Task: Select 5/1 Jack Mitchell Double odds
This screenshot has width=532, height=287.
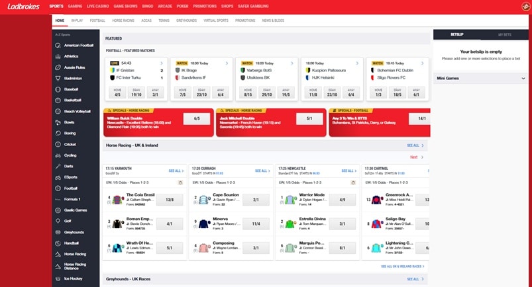Action: [309, 119]
